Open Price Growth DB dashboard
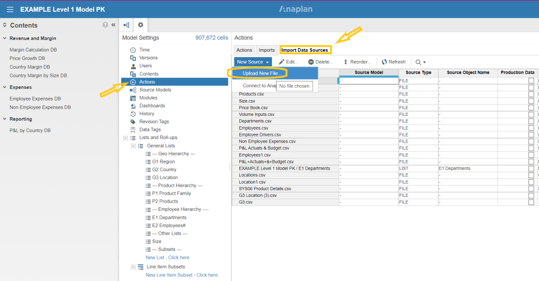Viewport: 539px width, 281px height. coord(27,58)
